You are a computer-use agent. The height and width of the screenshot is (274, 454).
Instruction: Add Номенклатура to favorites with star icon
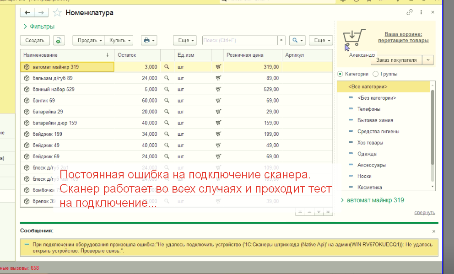(x=57, y=13)
